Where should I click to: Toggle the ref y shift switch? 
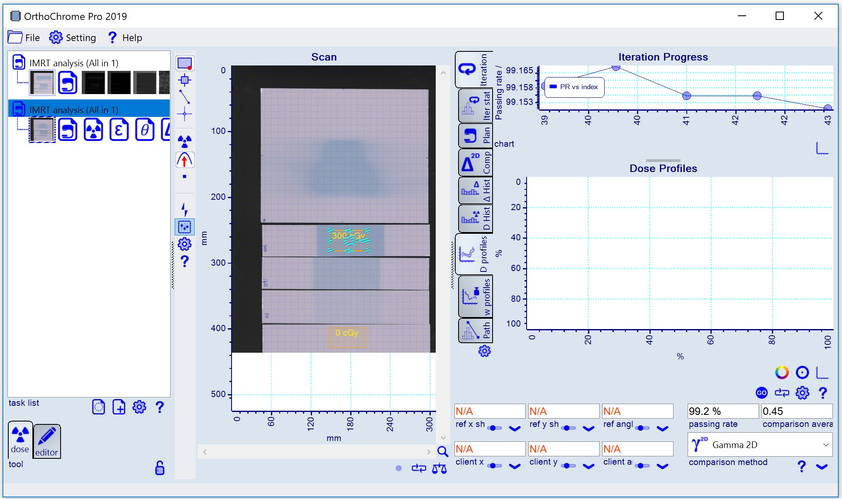click(x=568, y=428)
